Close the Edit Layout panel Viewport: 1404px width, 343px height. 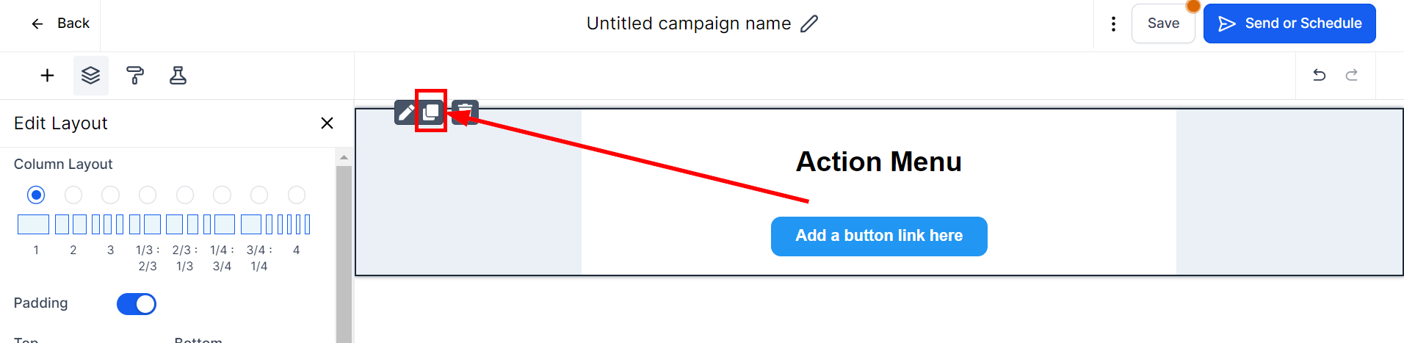pyautogui.click(x=327, y=123)
